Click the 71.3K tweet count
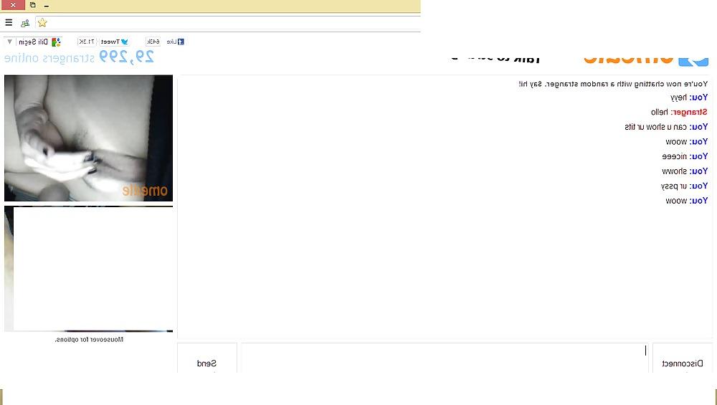Viewport: 717px width, 405px height. 87,42
